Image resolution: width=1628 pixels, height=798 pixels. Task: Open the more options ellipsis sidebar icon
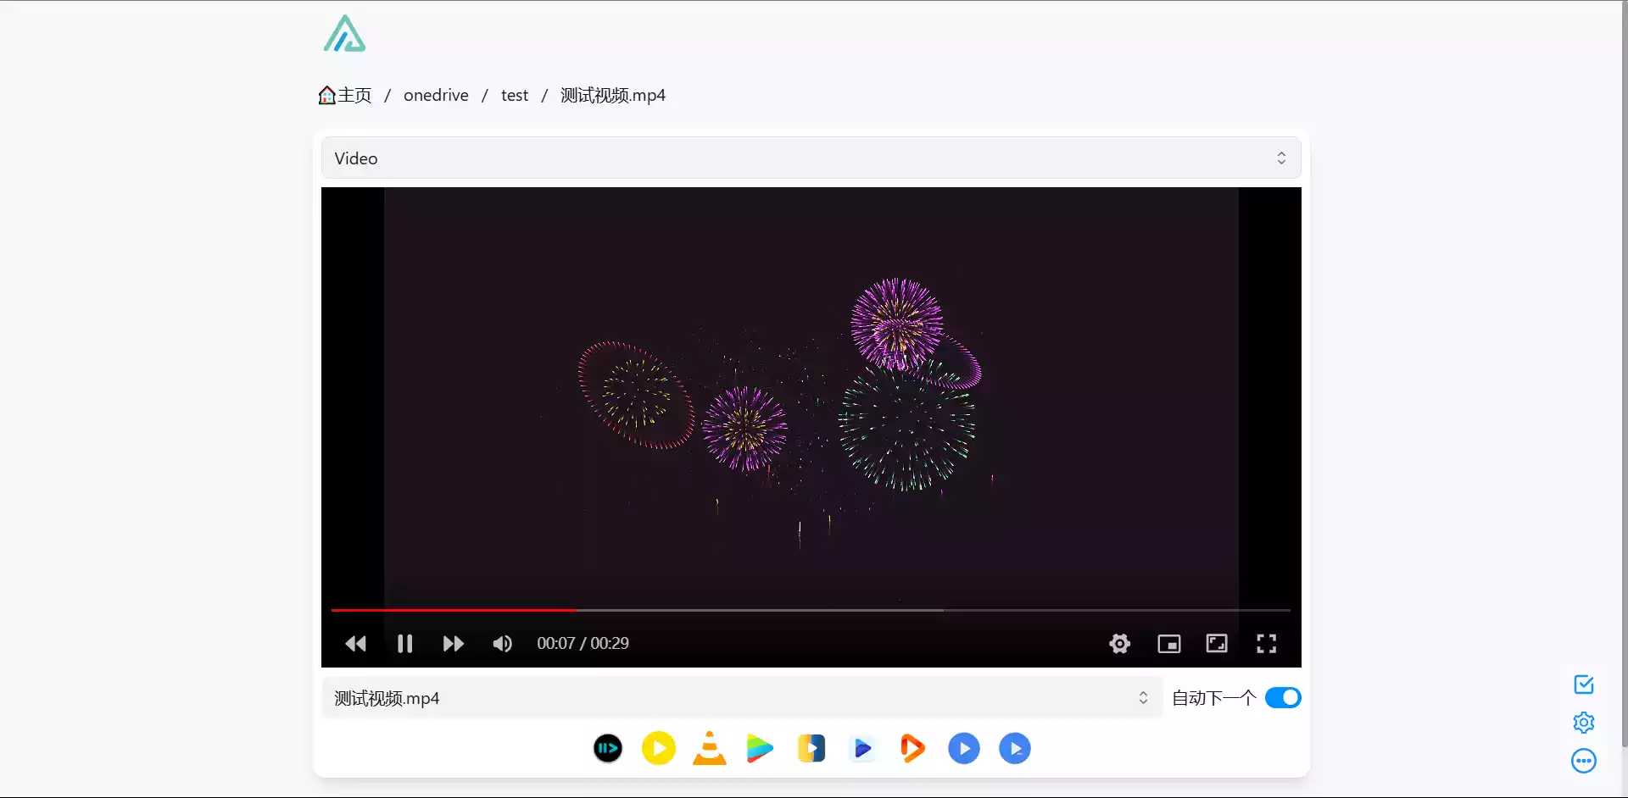click(x=1583, y=761)
